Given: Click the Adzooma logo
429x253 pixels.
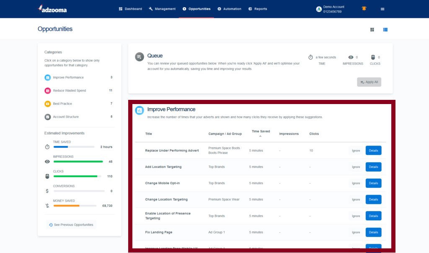Looking at the screenshot, I should click(52, 9).
